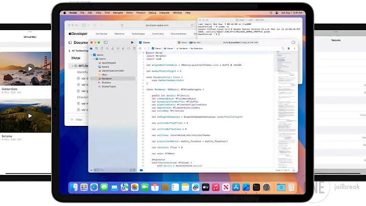Toggle Xcode navigator sidebar panel icon
Image resolution: width=366 pixels, height=206 pixels.
[106, 42]
